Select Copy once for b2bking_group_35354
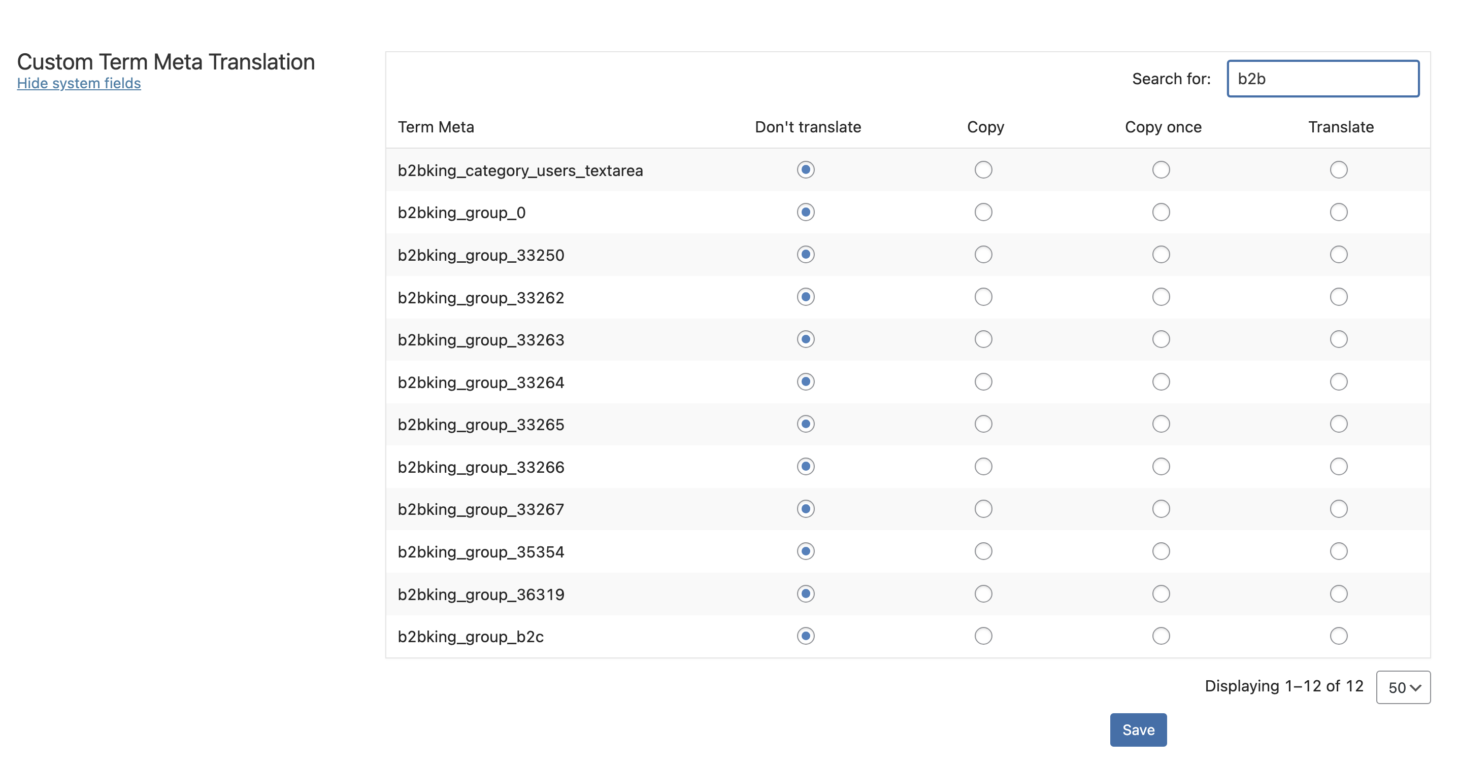This screenshot has width=1458, height=768. coord(1162,551)
